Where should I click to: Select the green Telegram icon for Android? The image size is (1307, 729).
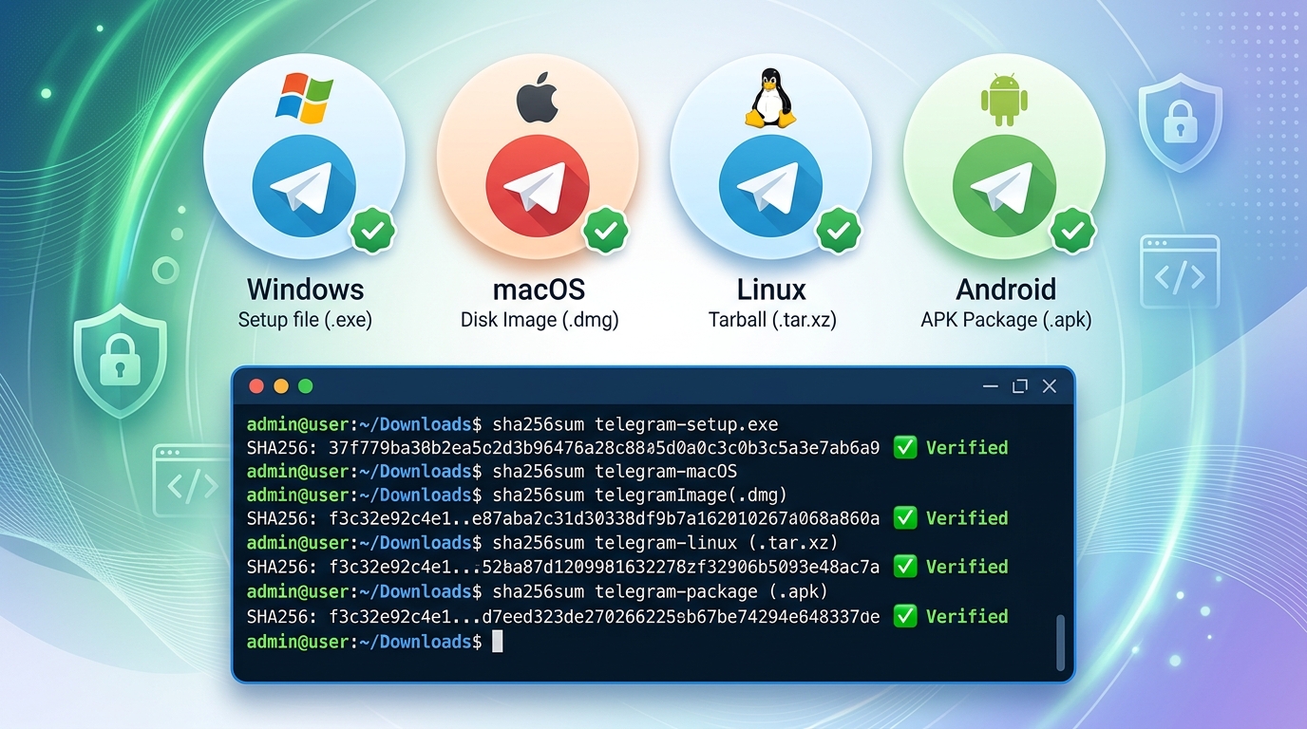pyautogui.click(x=1004, y=184)
